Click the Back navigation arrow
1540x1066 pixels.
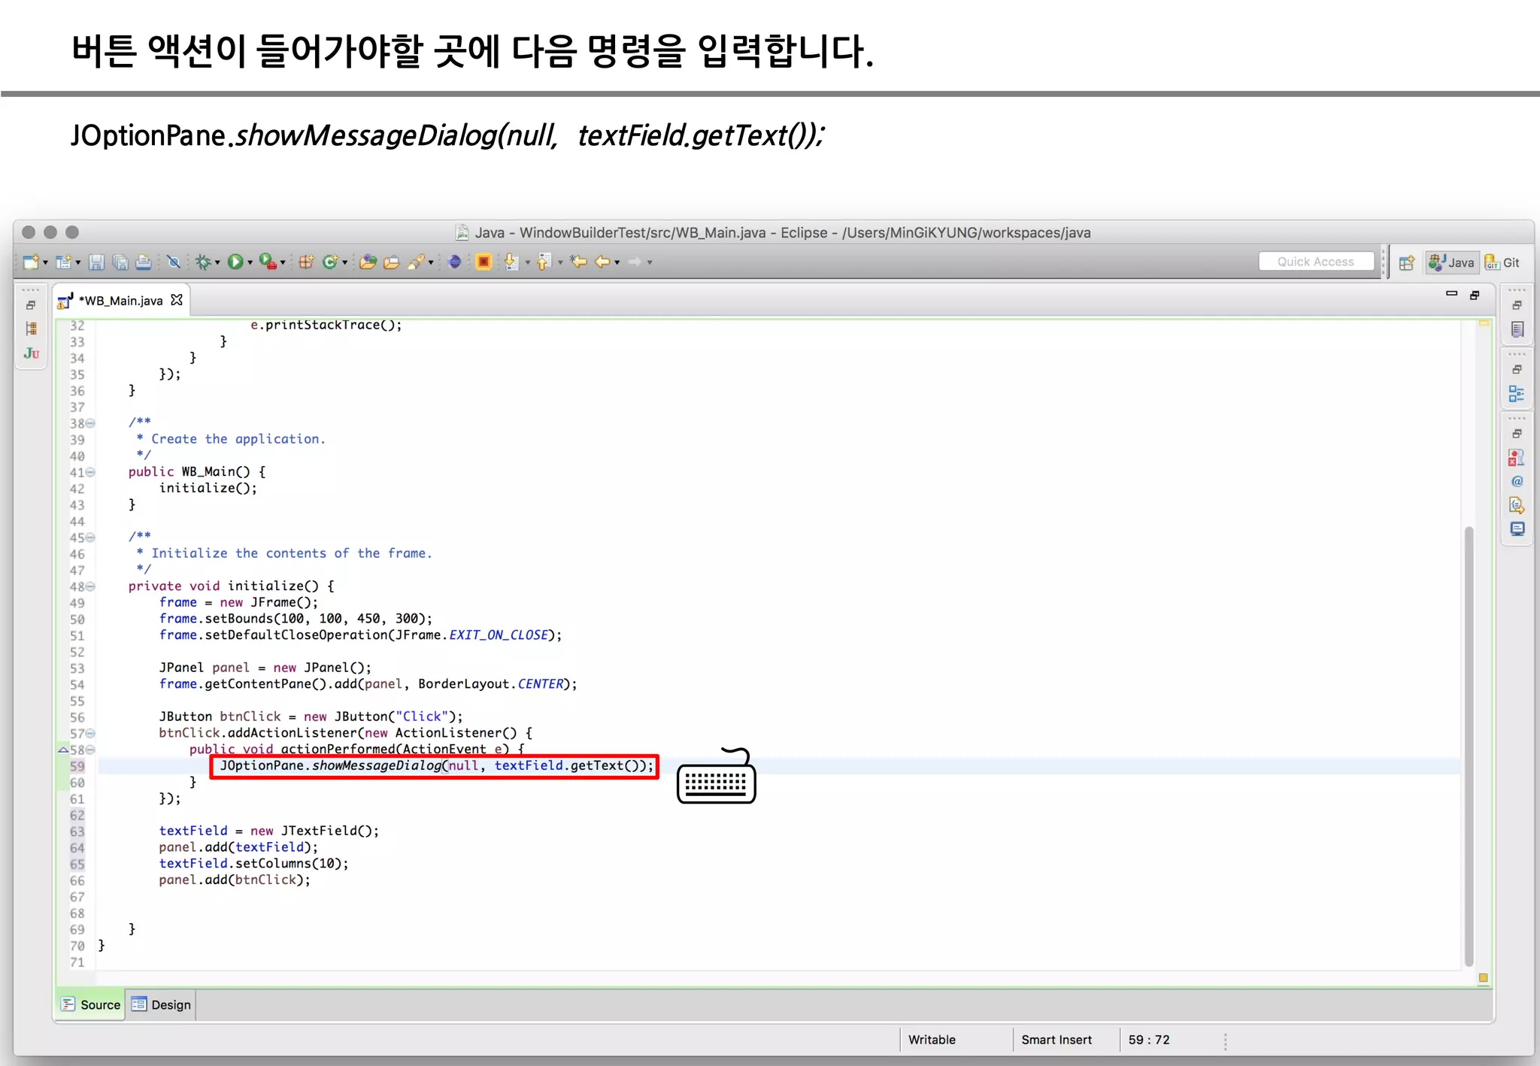coord(602,262)
